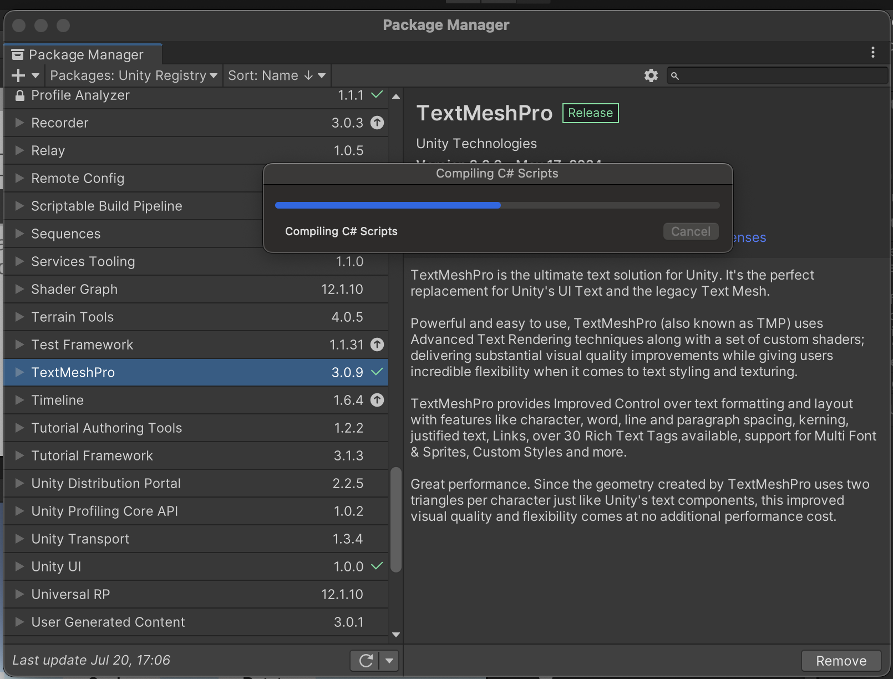The image size is (893, 679).
Task: Expand the Services Tooling entry
Action: tap(19, 261)
